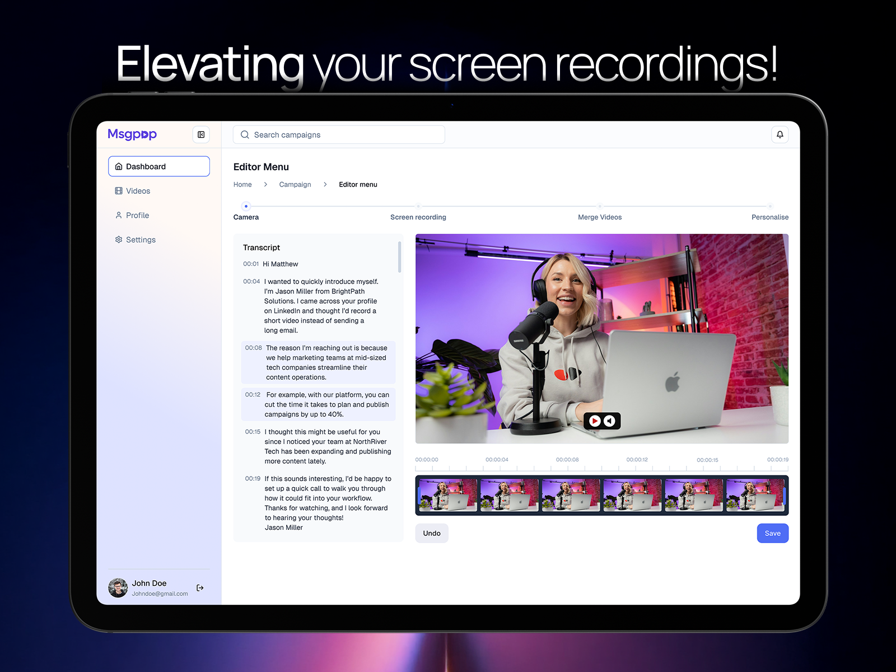Open the Settings page
896x672 pixels.
point(159,240)
